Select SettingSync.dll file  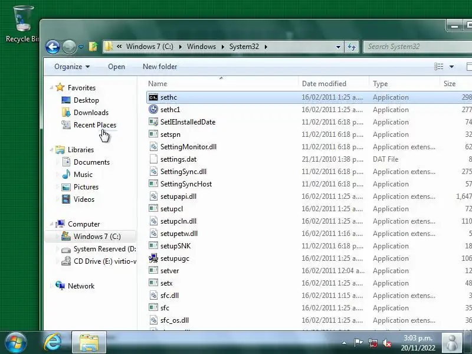183,172
